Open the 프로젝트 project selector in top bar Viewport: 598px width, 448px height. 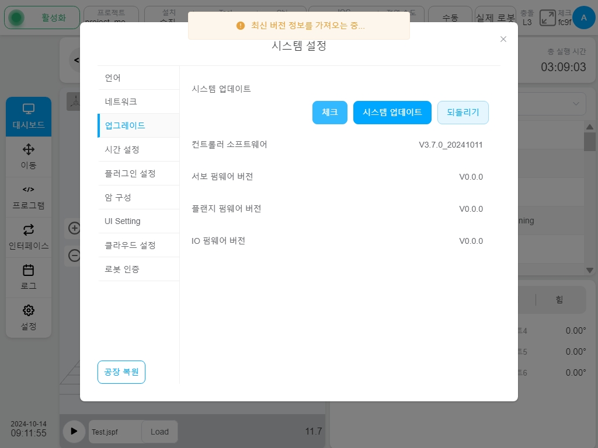coord(111,17)
